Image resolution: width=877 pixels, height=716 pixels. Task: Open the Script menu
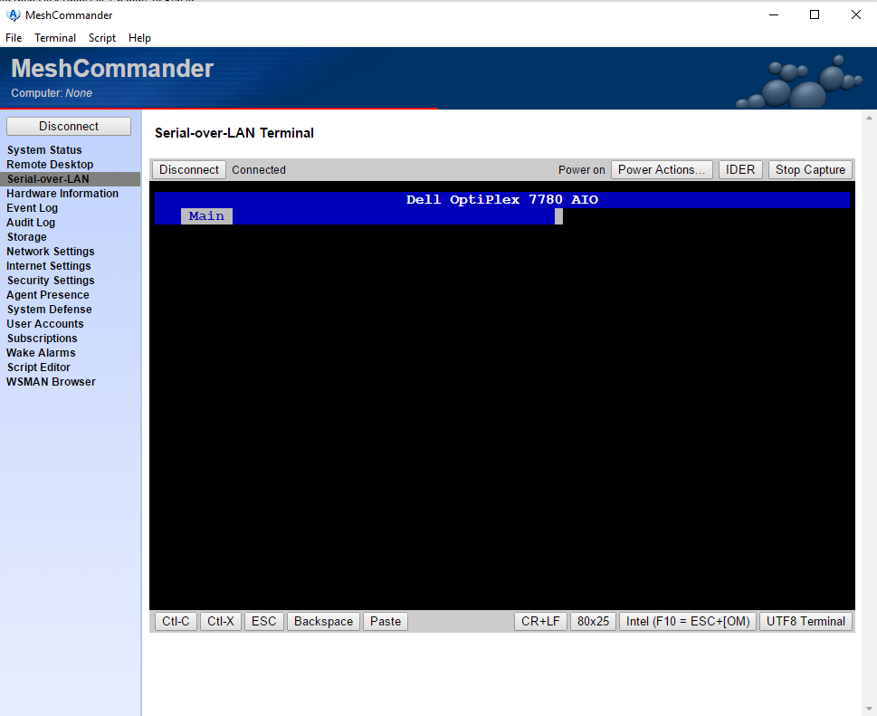pyautogui.click(x=101, y=38)
